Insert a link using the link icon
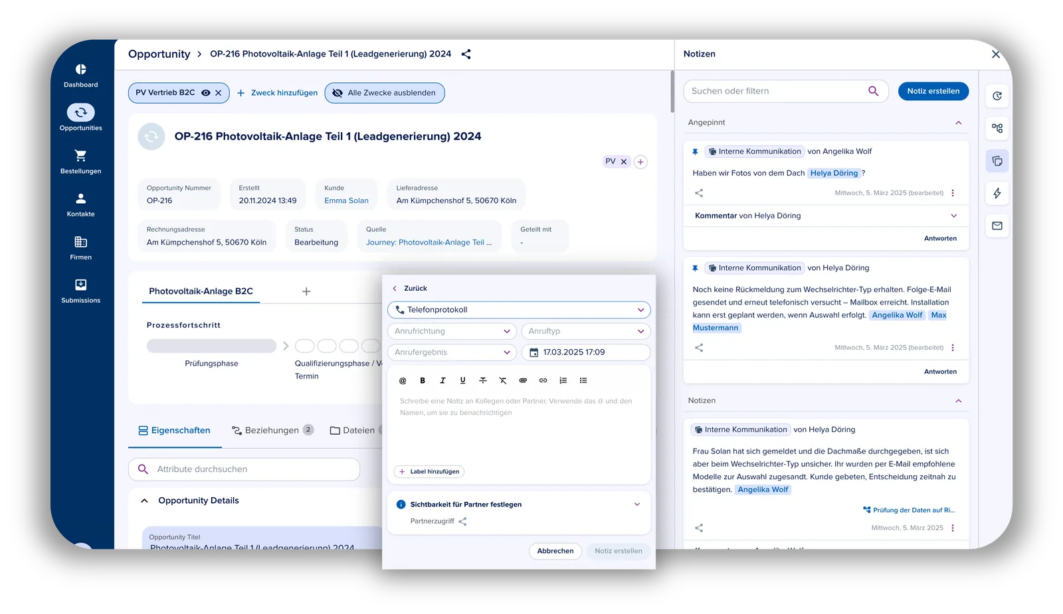 543,381
